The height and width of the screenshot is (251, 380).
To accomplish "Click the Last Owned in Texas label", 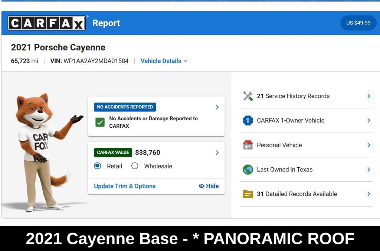I will pos(285,170).
